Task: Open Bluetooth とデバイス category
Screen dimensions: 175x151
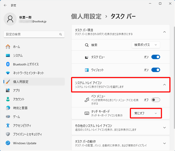Action: click(x=34, y=64)
